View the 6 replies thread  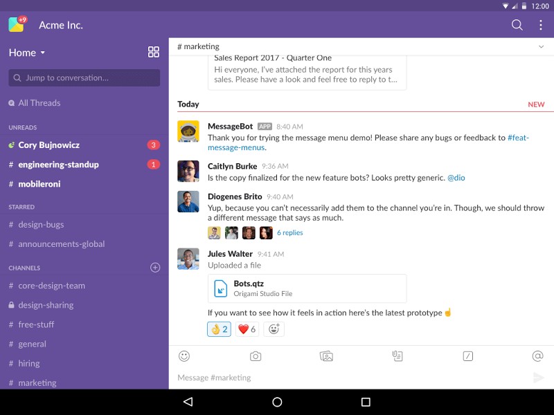tap(289, 232)
